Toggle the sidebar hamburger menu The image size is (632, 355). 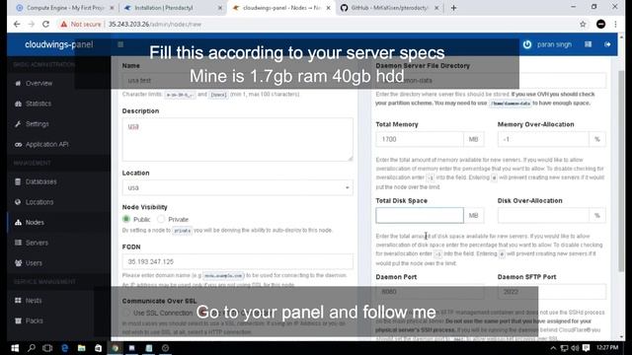tap(120, 44)
